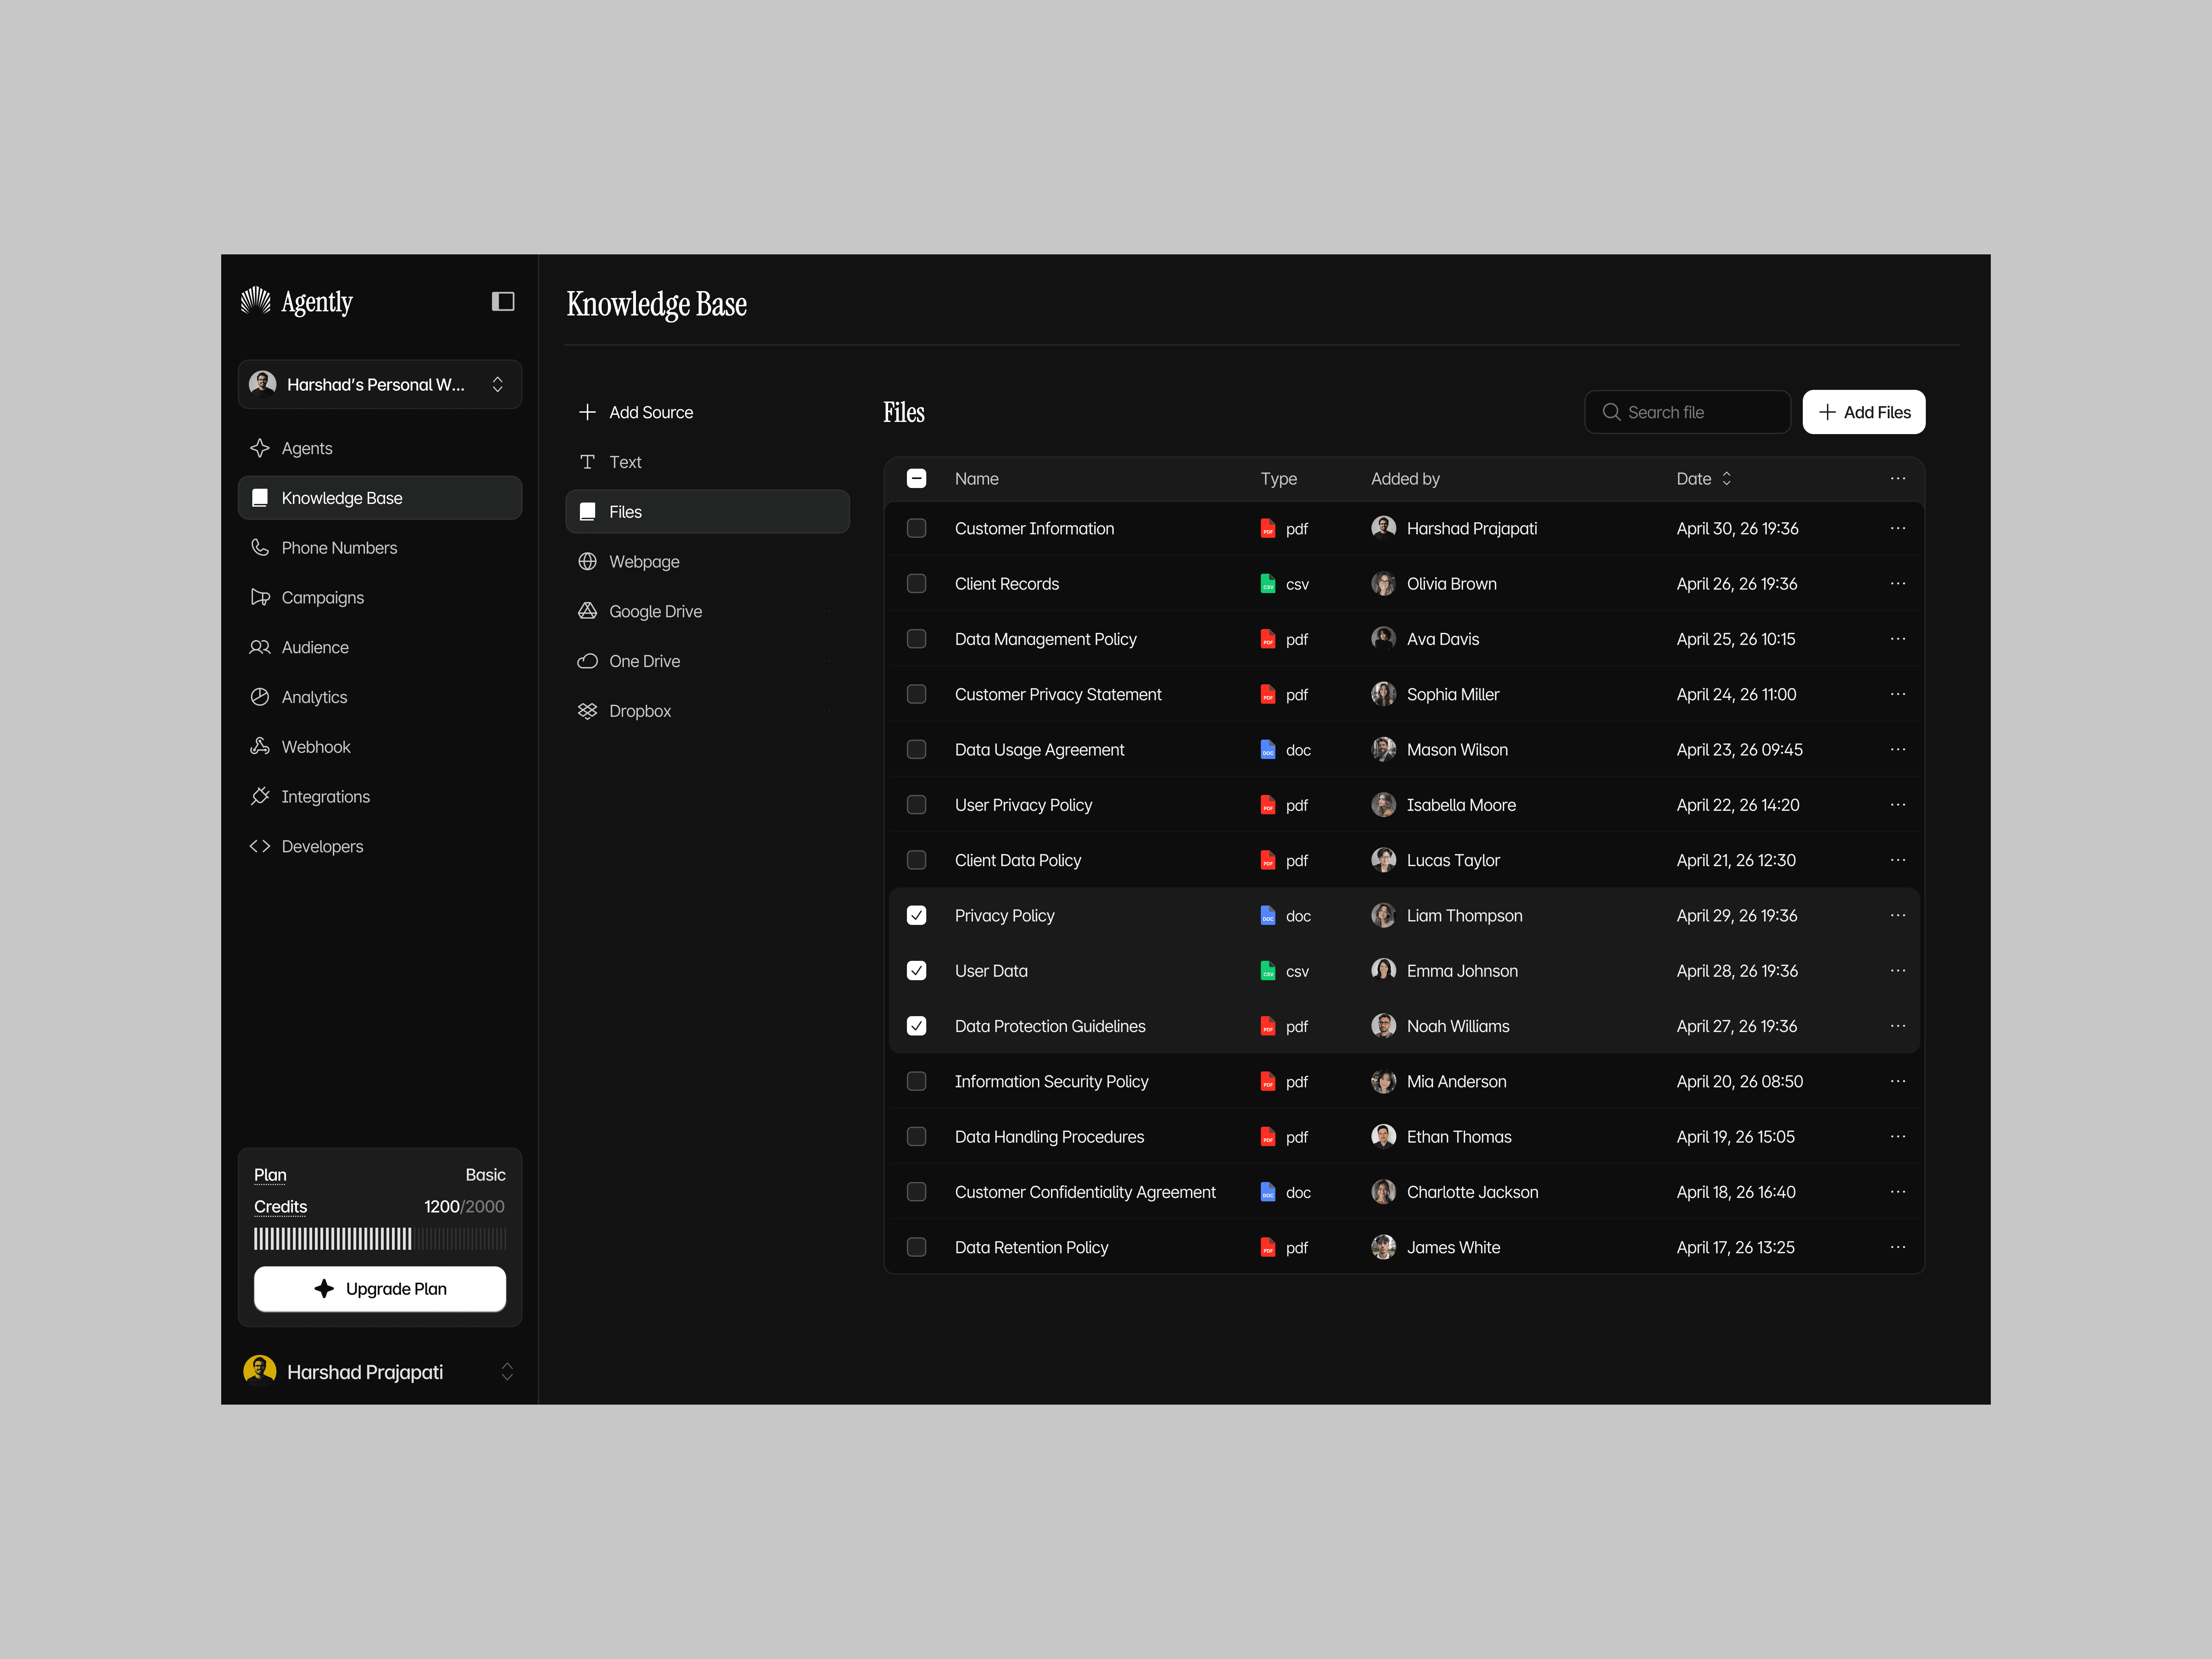Click the Customer Confidentiality Agreement file name

pyautogui.click(x=1085, y=1192)
